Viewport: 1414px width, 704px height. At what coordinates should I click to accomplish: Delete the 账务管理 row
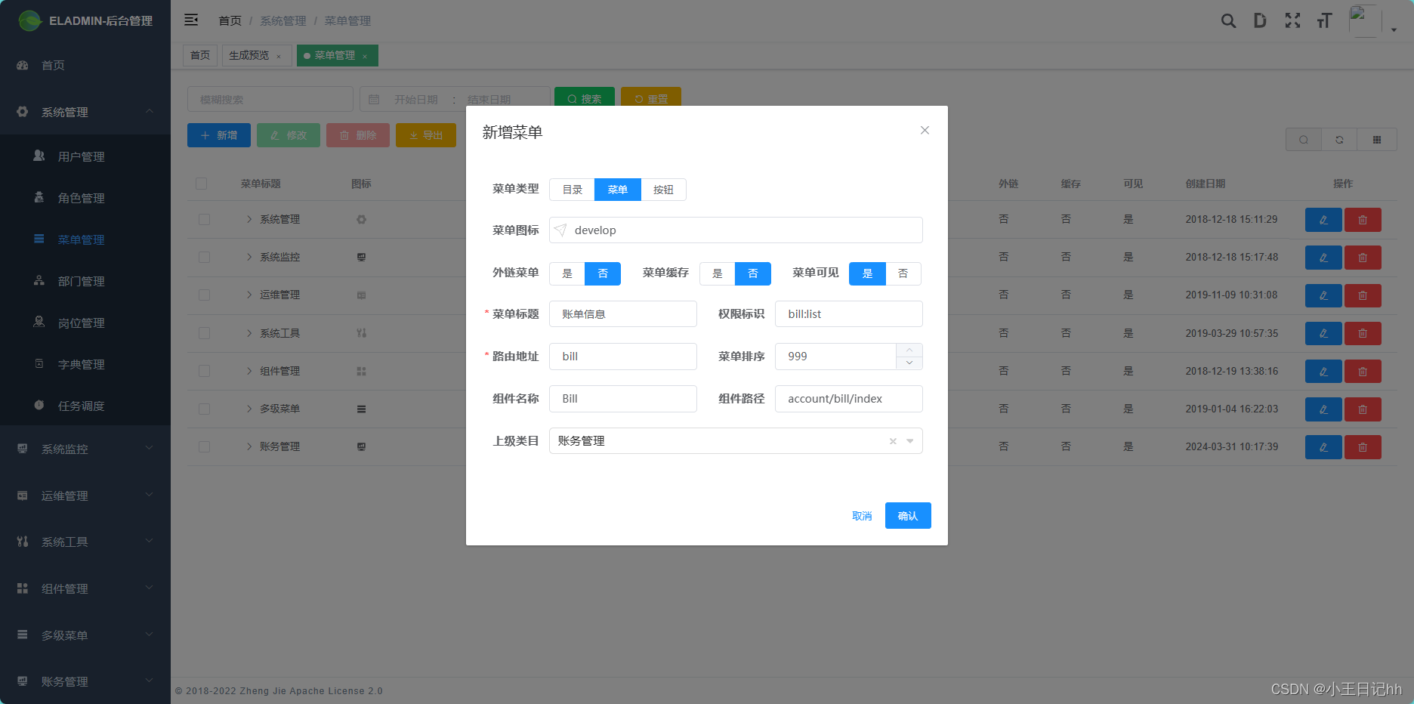pos(1363,447)
